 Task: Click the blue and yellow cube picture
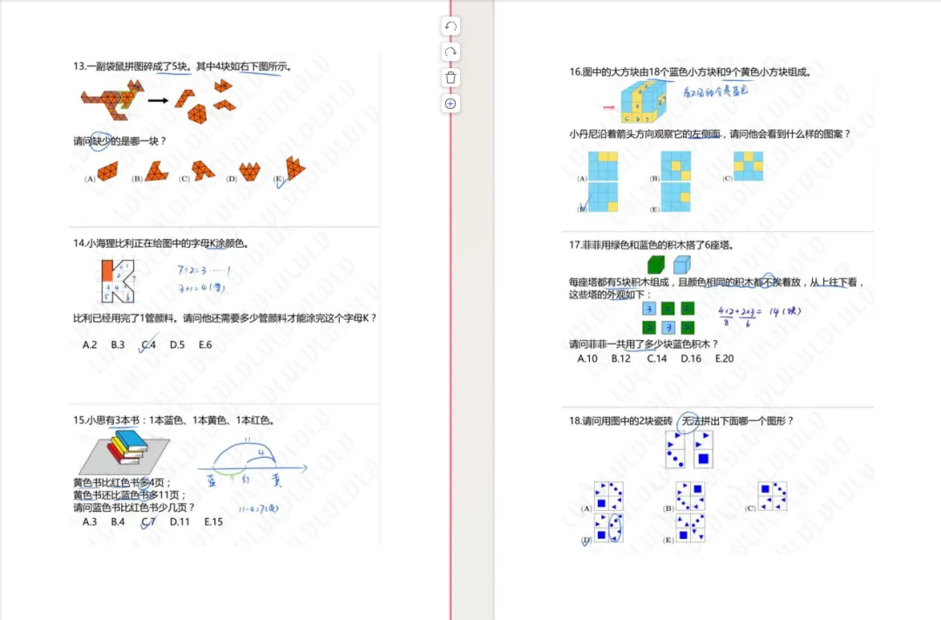[643, 102]
